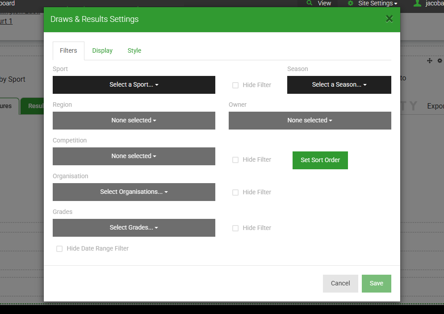Switch to the Filters tab
The height and width of the screenshot is (314, 444).
pyautogui.click(x=68, y=50)
